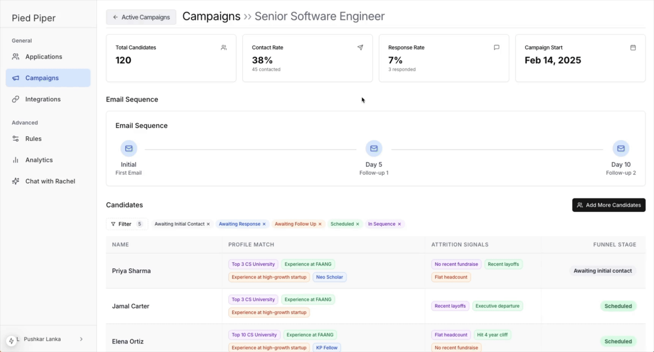
Task: Click the chat bubble icon in Response Rate card
Action: (x=496, y=47)
